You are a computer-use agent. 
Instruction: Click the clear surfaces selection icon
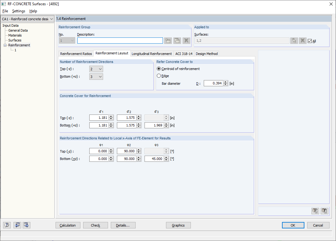pos(303,41)
